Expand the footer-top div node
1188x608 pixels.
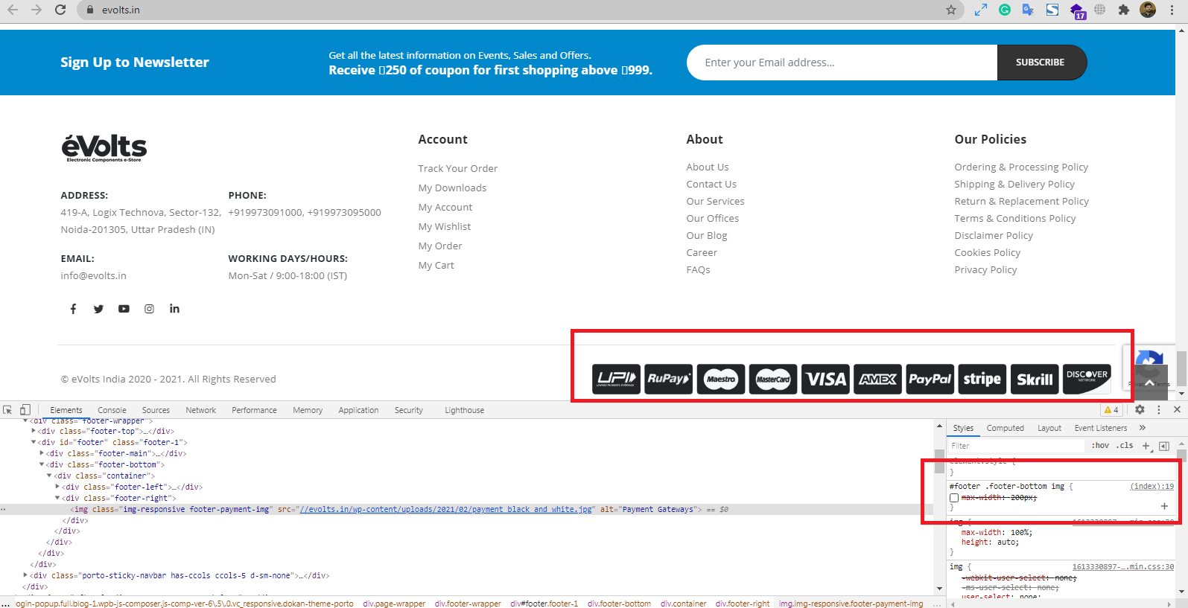[34, 431]
